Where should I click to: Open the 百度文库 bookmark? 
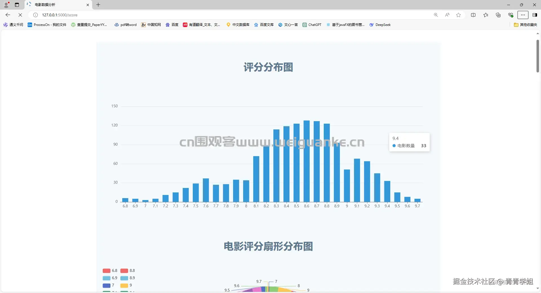click(x=264, y=25)
